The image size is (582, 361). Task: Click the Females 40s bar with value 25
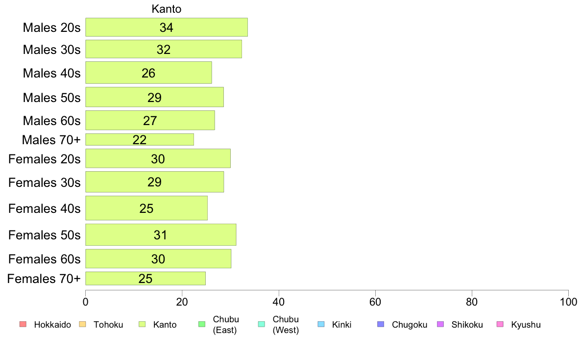tap(146, 208)
